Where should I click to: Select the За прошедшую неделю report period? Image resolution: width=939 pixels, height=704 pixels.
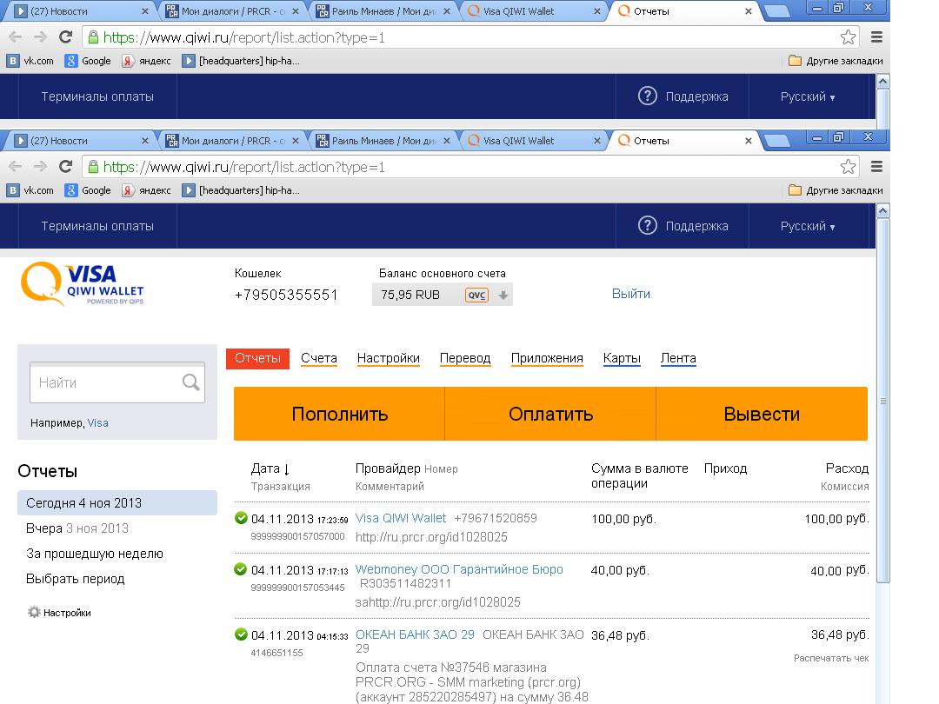[x=95, y=554]
